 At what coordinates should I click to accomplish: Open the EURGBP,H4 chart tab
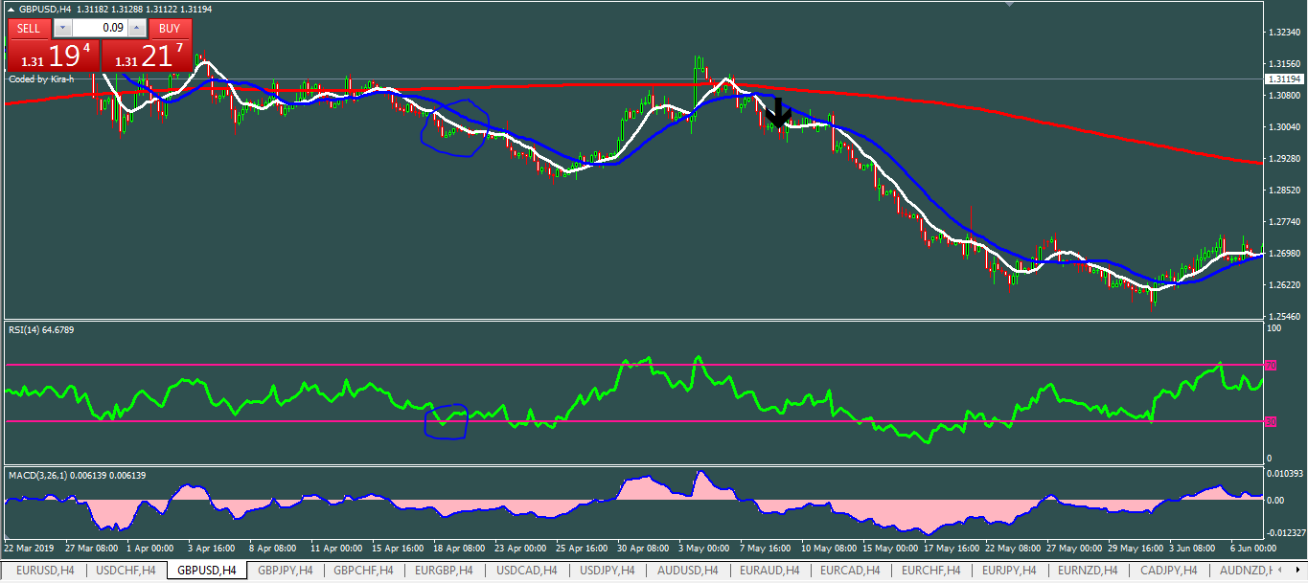pyautogui.click(x=445, y=571)
